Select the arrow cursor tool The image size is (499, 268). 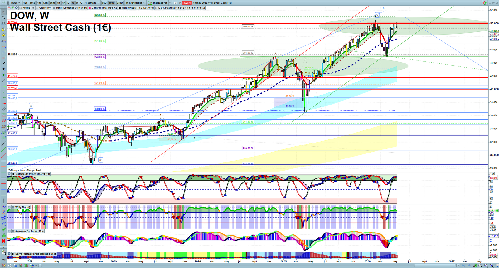click(x=3, y=12)
